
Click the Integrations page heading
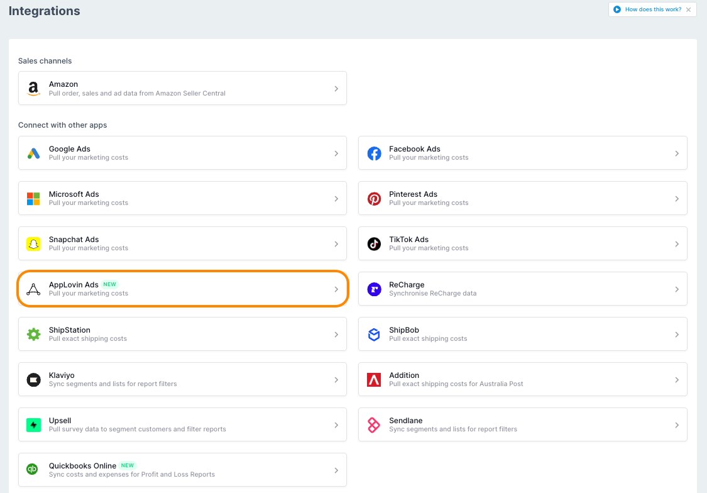pyautogui.click(x=44, y=11)
